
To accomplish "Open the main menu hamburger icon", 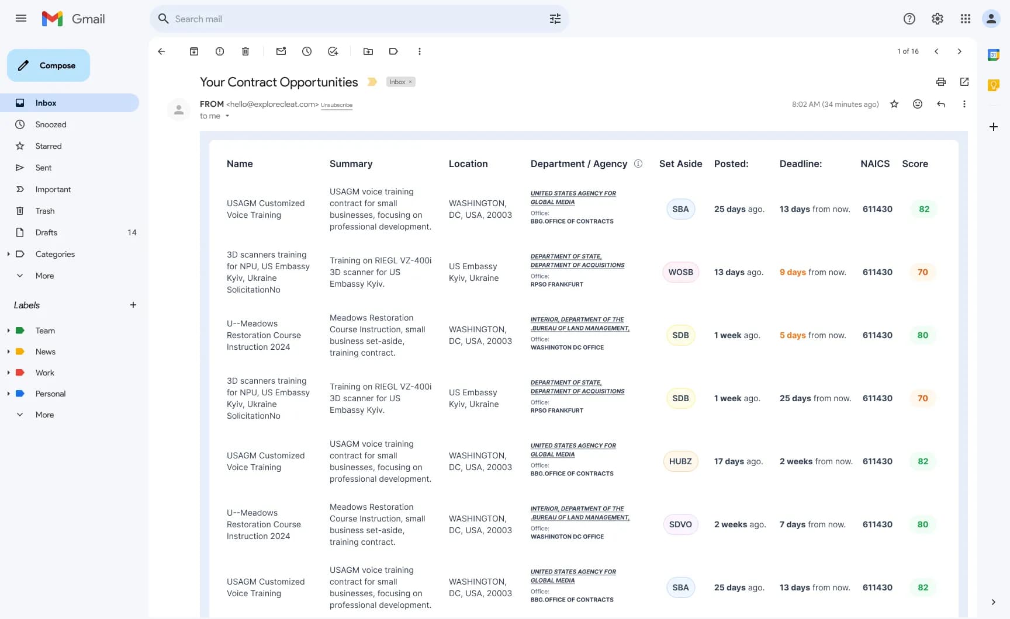I will tap(21, 19).
